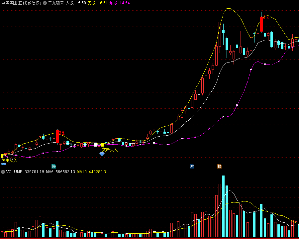Click the tallest cyan volume bar

coord(223,206)
